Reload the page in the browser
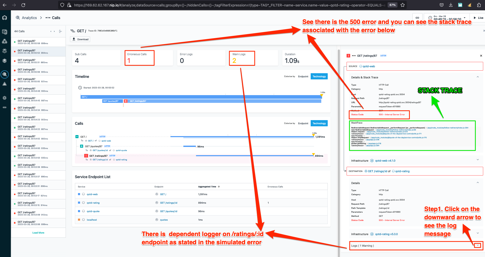Screen dimensions: 485x257 (23, 5)
